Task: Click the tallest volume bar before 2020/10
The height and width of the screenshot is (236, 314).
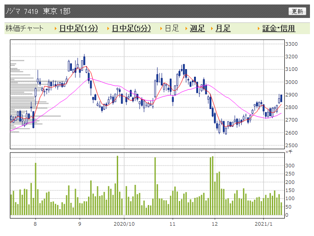Action: (x=118, y=185)
